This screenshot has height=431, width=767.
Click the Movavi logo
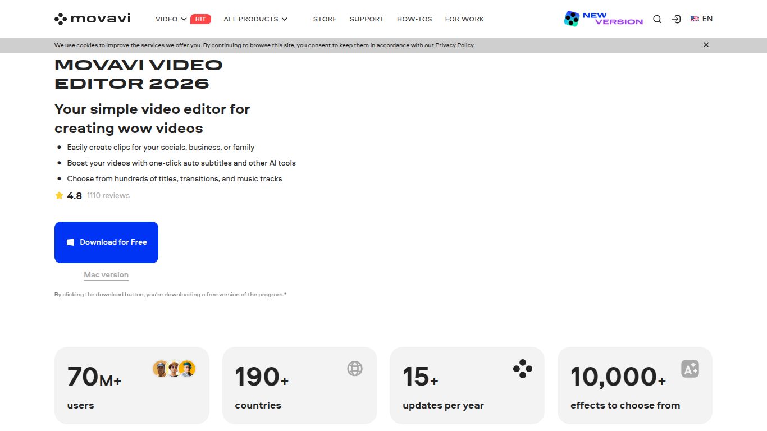[93, 19]
